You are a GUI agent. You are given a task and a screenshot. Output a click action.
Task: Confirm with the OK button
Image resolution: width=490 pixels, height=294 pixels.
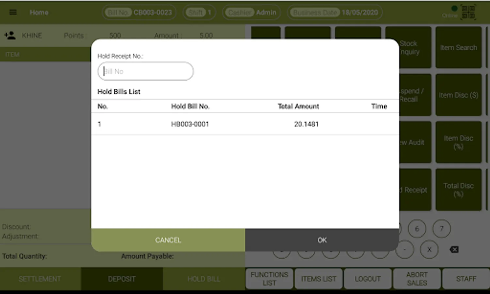click(322, 240)
